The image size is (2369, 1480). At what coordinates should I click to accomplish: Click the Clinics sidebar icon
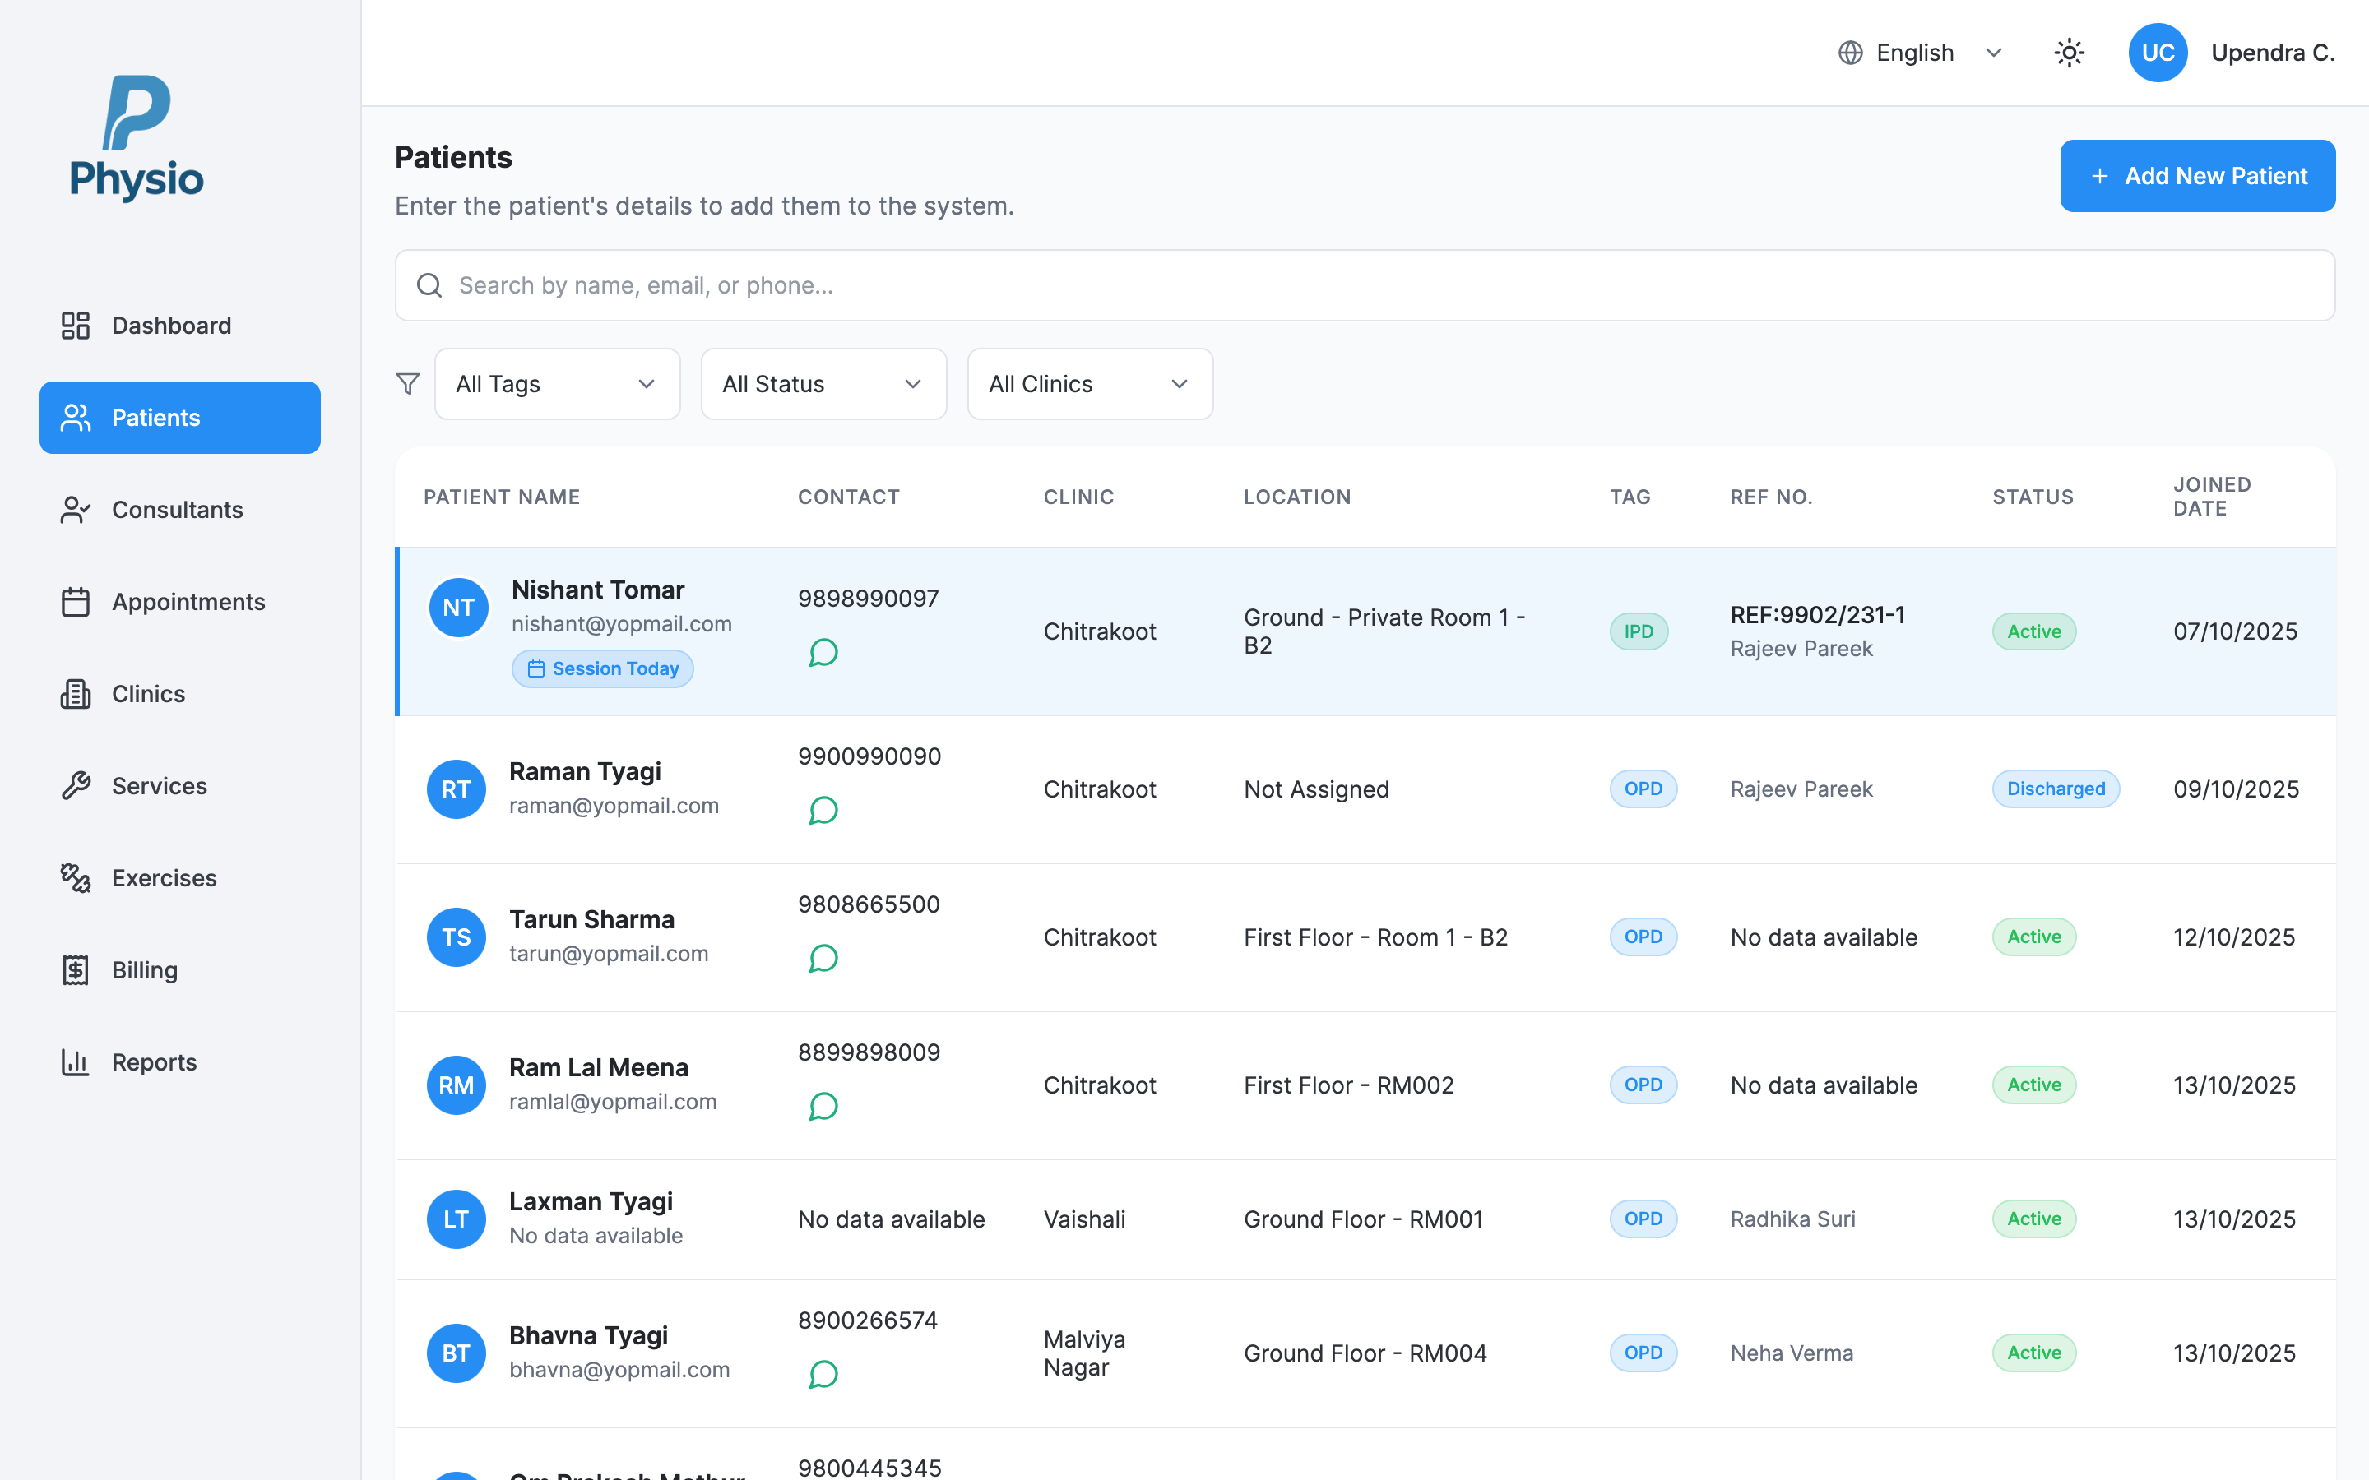click(74, 693)
